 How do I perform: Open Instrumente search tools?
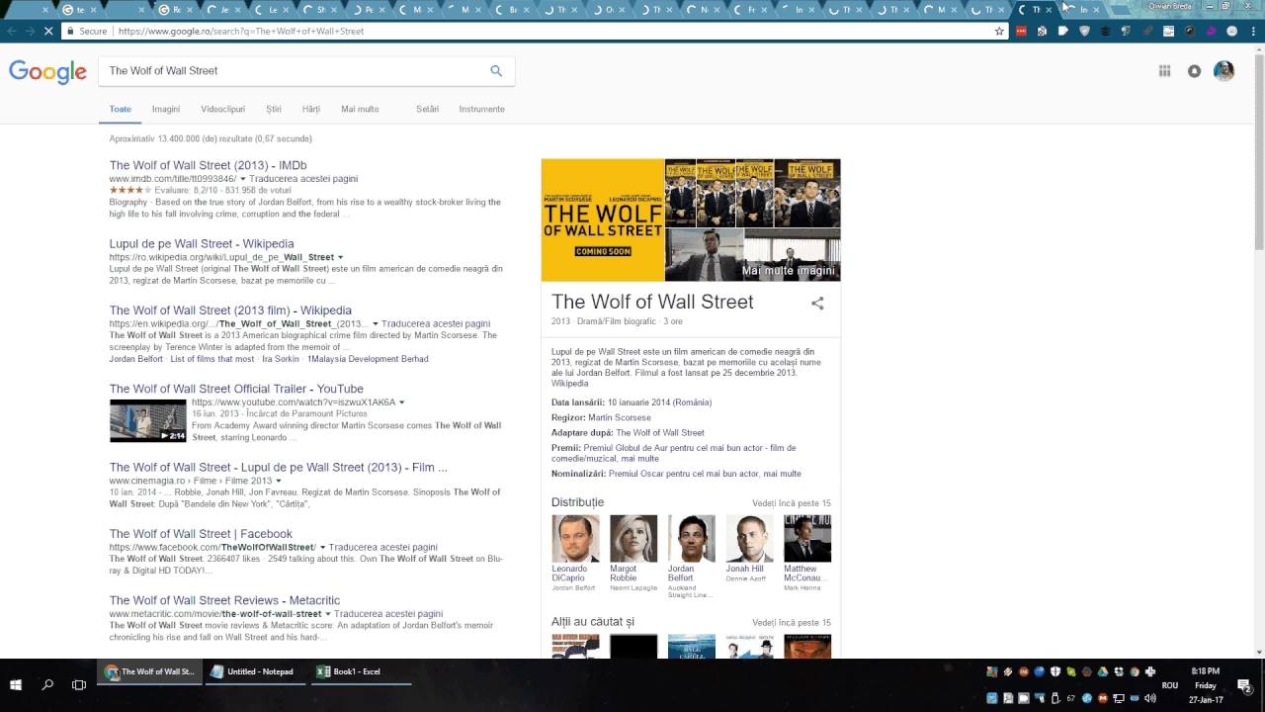(481, 109)
